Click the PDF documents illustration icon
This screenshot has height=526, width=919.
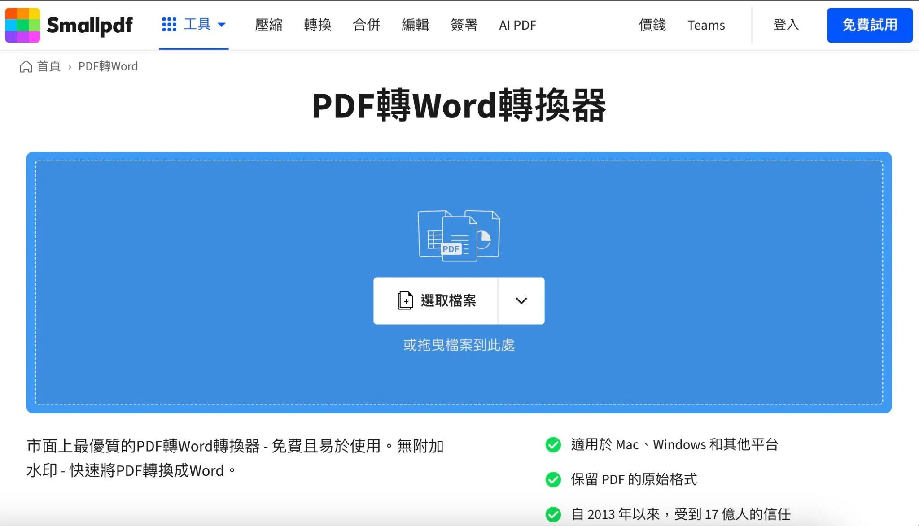pyautogui.click(x=459, y=235)
